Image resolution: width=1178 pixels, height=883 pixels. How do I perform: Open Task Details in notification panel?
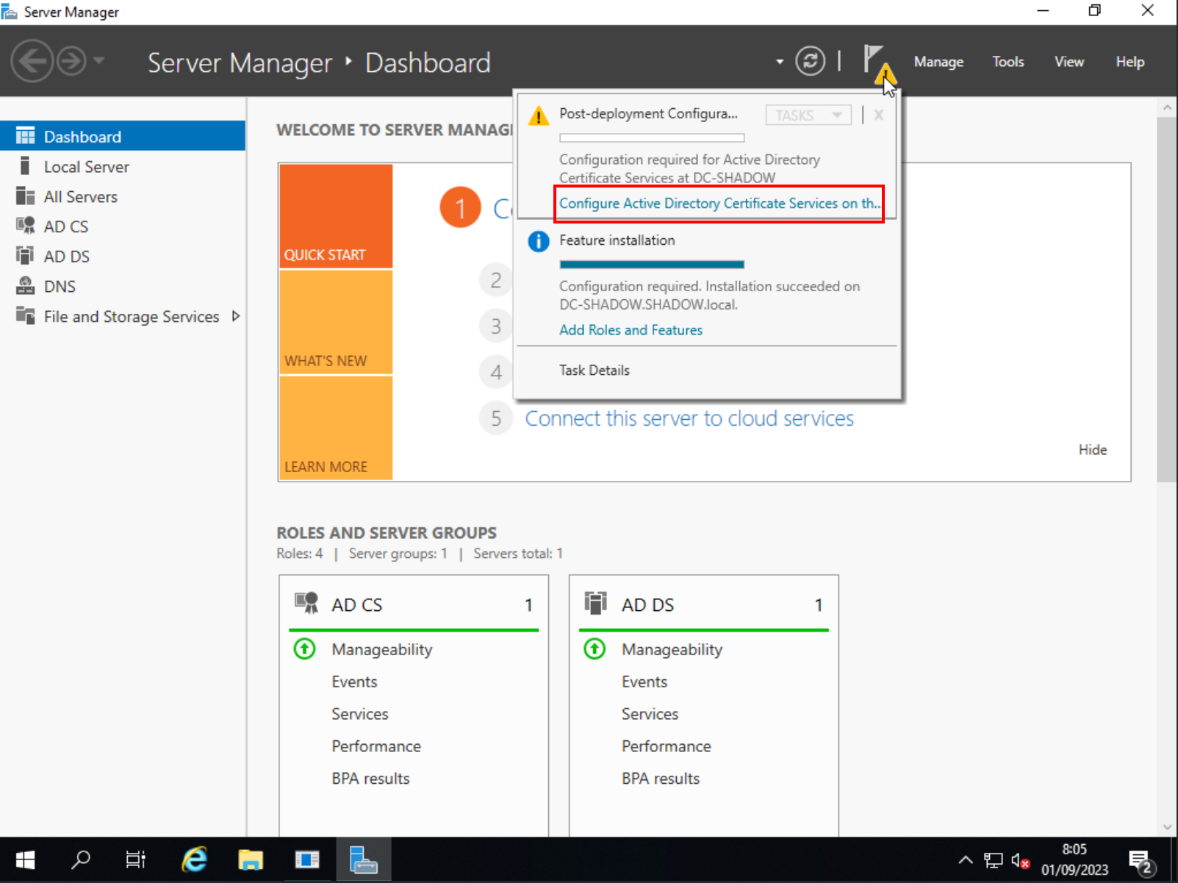[594, 371]
